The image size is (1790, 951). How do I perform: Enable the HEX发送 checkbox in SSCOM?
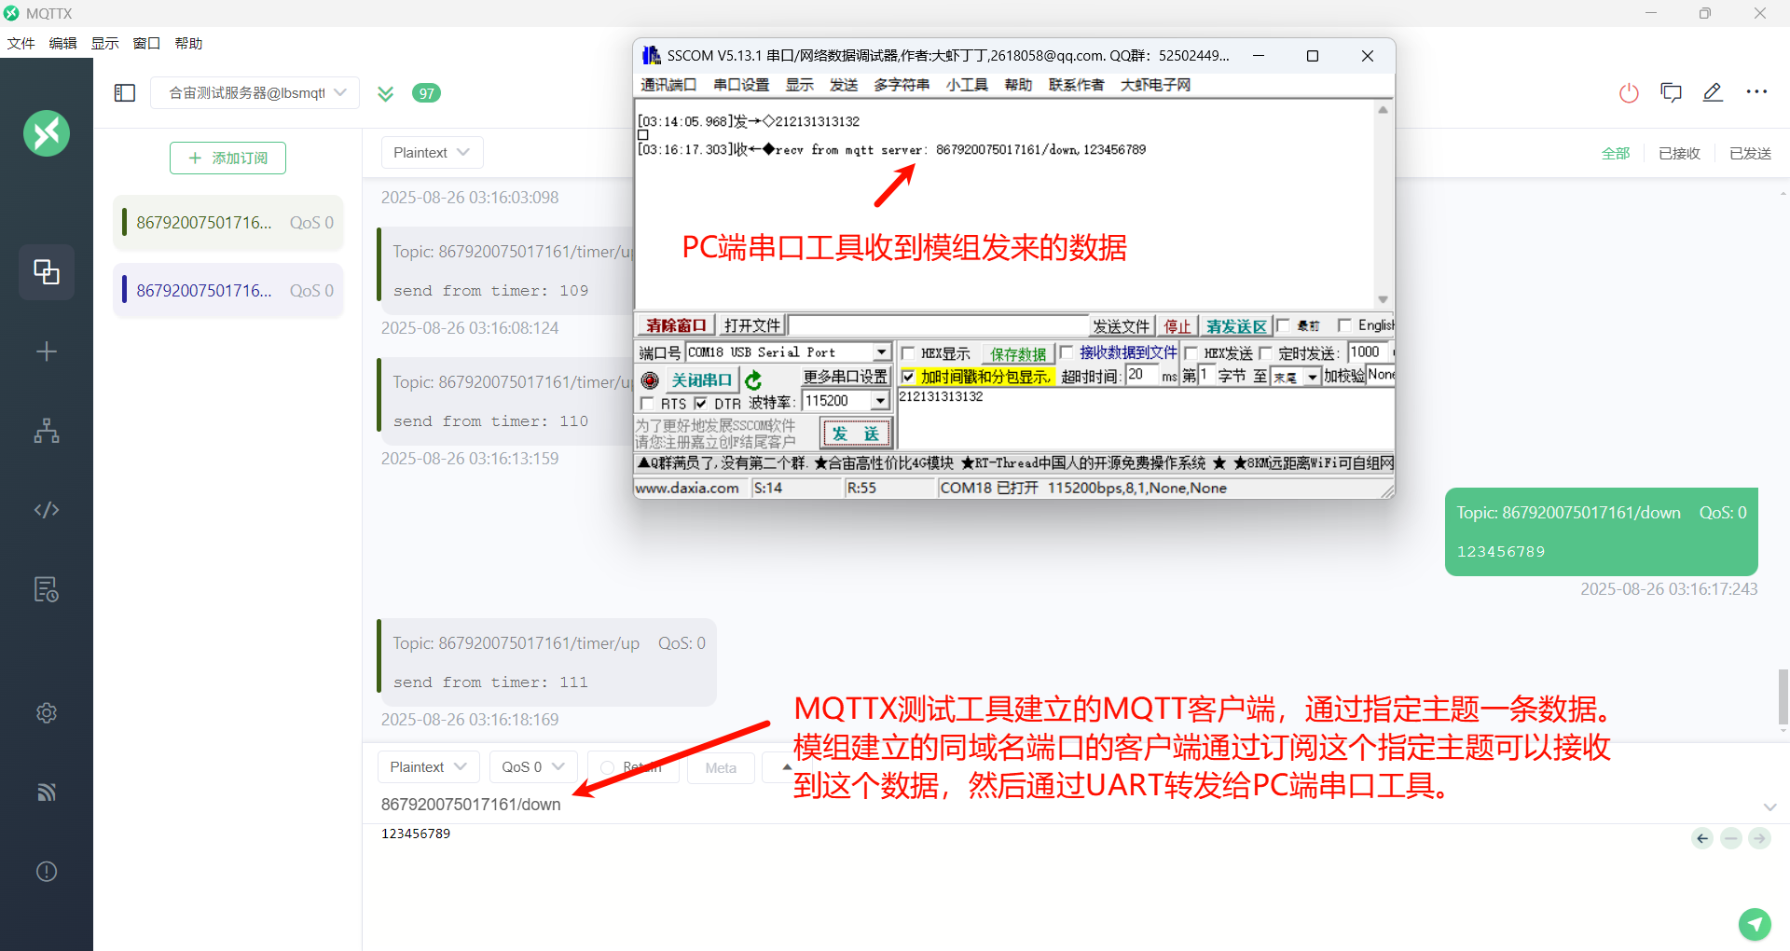(1191, 353)
